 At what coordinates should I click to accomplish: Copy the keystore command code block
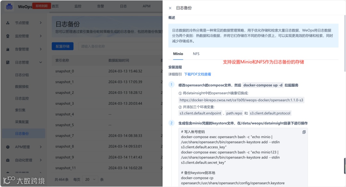tap(304, 132)
